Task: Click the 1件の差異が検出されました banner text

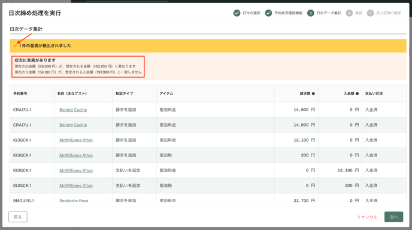Action: coord(45,46)
